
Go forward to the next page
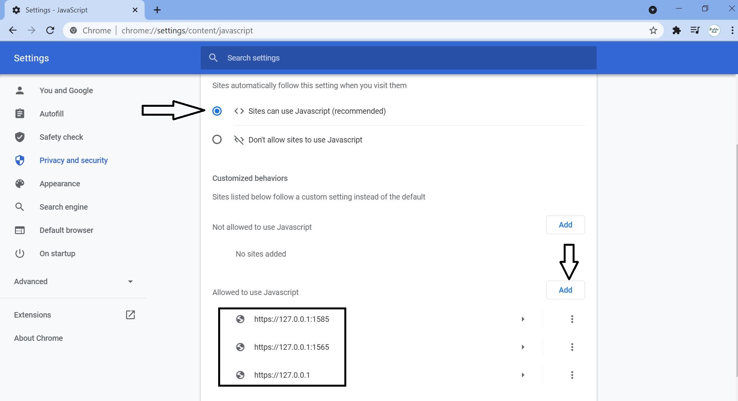click(x=31, y=30)
